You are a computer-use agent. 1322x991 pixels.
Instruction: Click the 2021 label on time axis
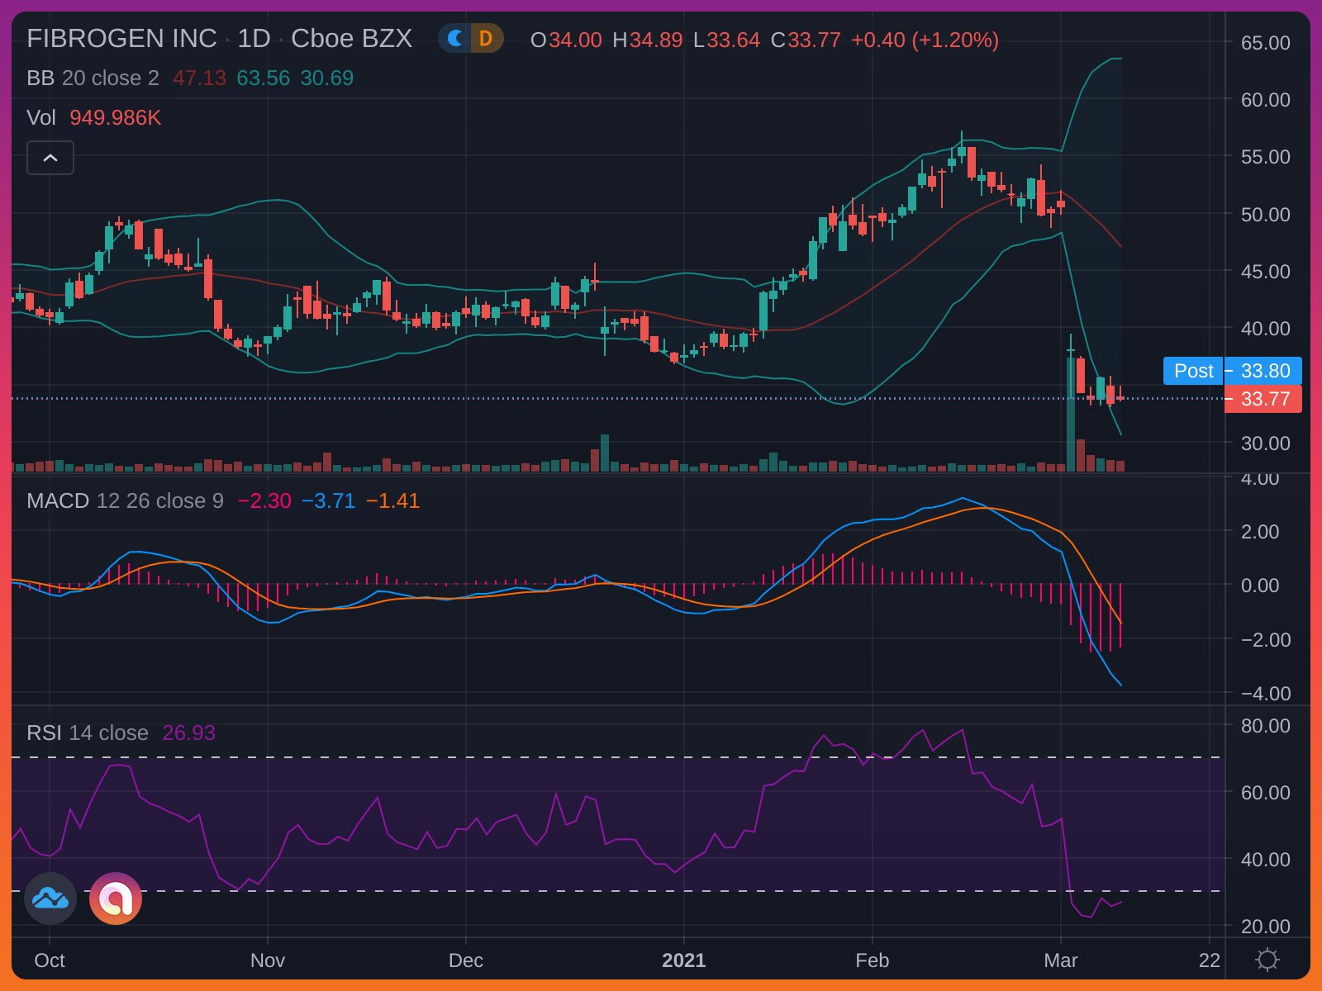[684, 960]
